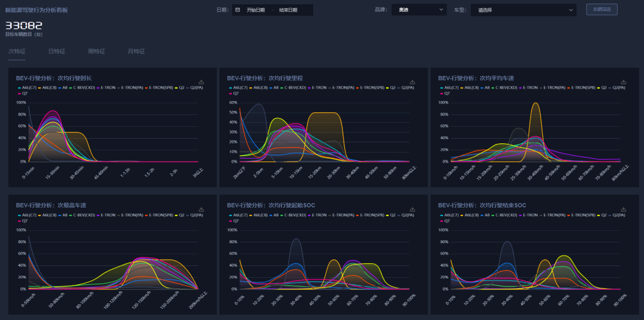The image size is (644, 320).
Task: Download the 次均平均车速 chart image
Action: pos(623,82)
